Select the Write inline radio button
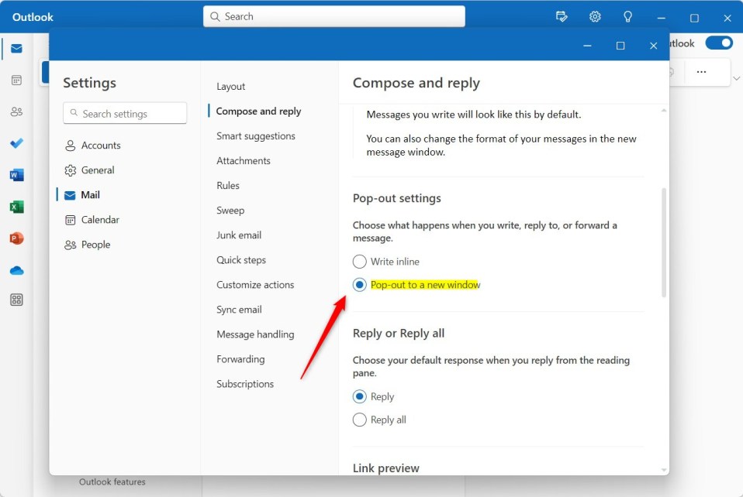The width and height of the screenshot is (743, 497). tap(359, 261)
